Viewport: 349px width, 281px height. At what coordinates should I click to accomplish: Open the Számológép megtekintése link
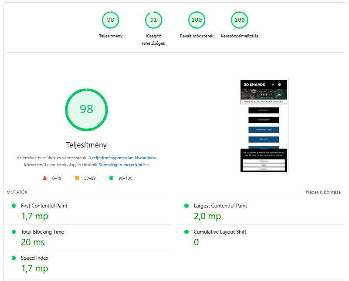click(x=124, y=165)
